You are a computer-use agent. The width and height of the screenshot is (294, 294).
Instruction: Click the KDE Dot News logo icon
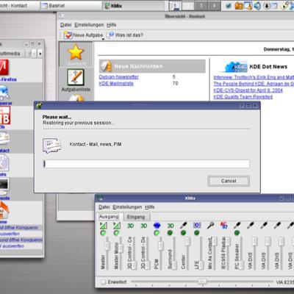tap(235, 67)
